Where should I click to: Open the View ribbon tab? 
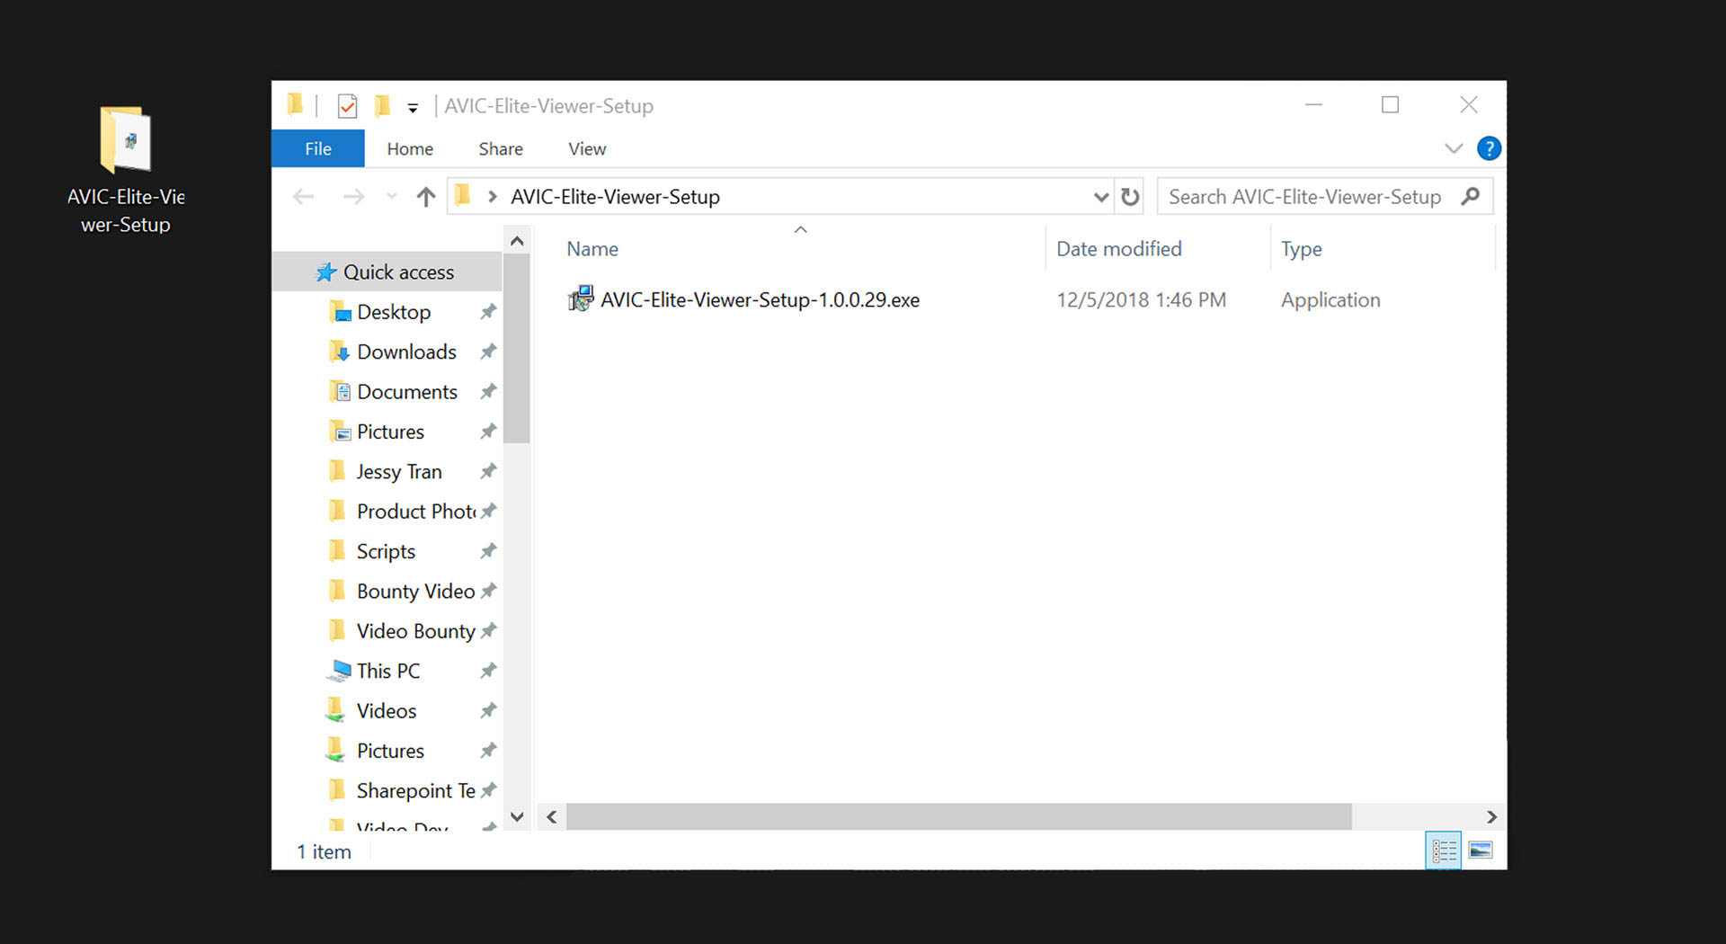point(587,149)
